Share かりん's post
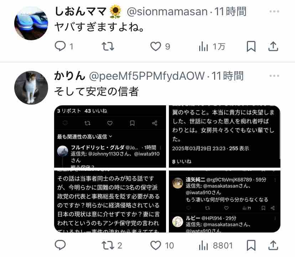This screenshot has width=295, height=257. coord(273,245)
